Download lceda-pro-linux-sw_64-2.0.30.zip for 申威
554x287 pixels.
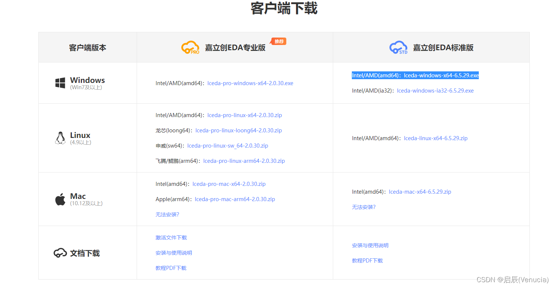(227, 145)
